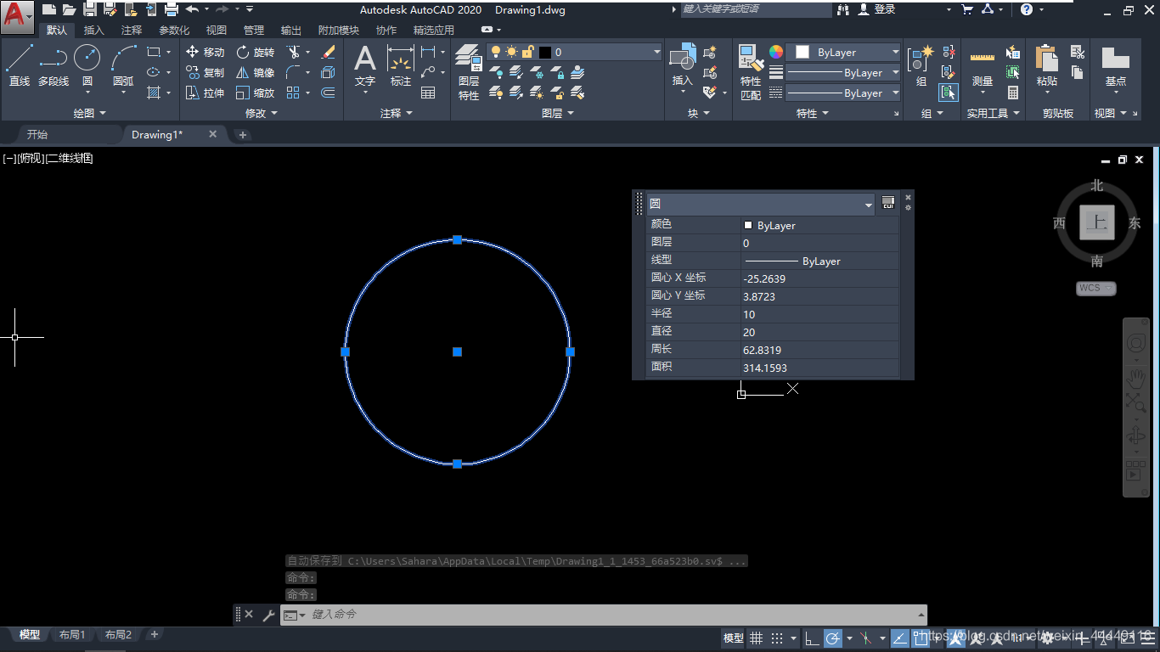
Task: Click the Move (移动) tool
Action: click(x=205, y=52)
